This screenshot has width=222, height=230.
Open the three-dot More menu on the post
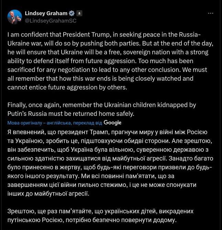click(211, 13)
